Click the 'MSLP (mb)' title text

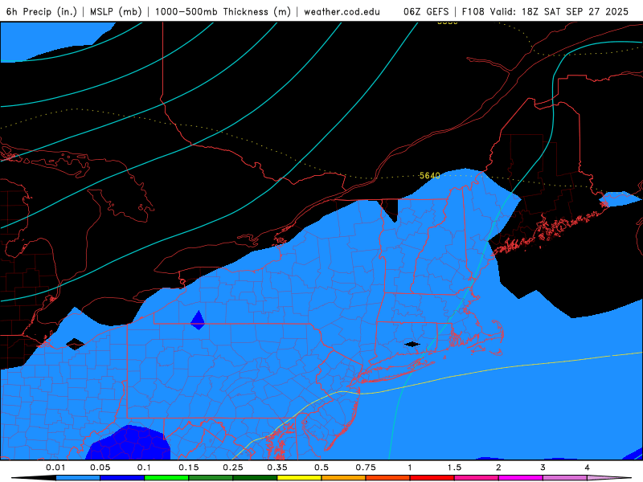click(x=116, y=11)
